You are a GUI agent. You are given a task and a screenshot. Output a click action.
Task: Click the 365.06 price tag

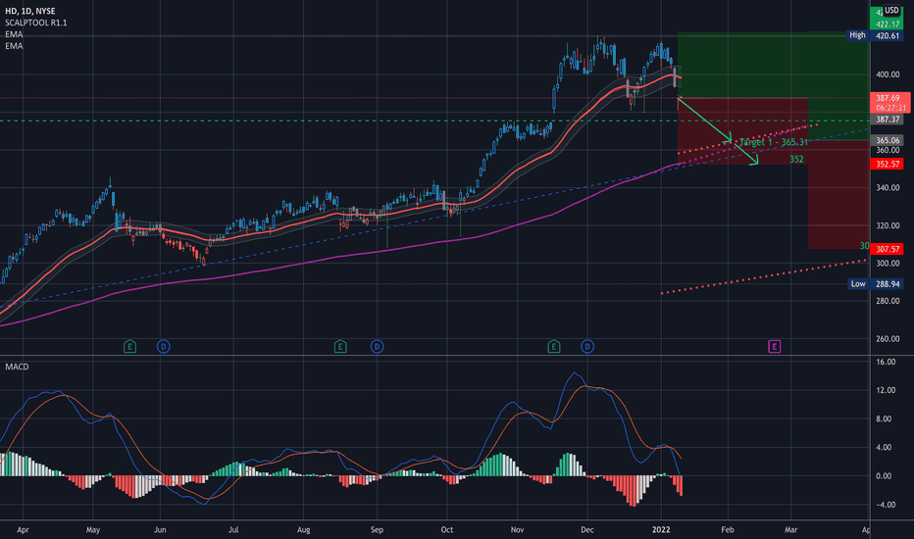[x=888, y=140]
